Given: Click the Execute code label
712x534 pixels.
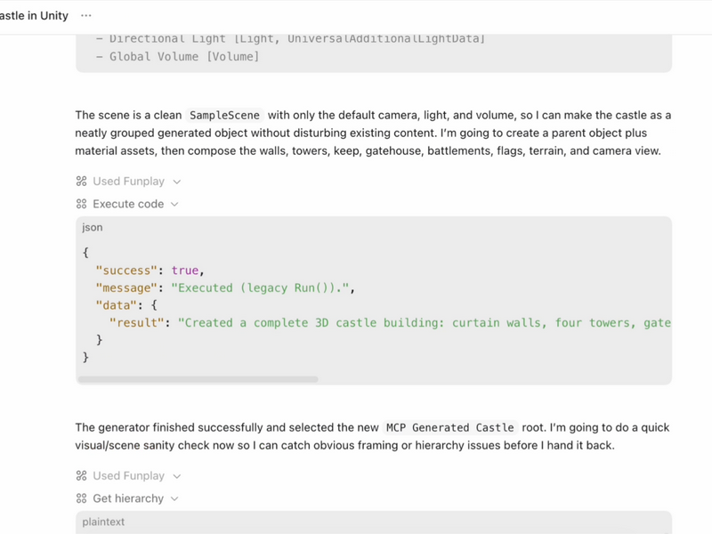Looking at the screenshot, I should pos(128,204).
